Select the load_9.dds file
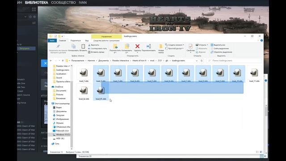The width and height of the screenshot is (286, 161). pyautogui.click(x=220, y=74)
